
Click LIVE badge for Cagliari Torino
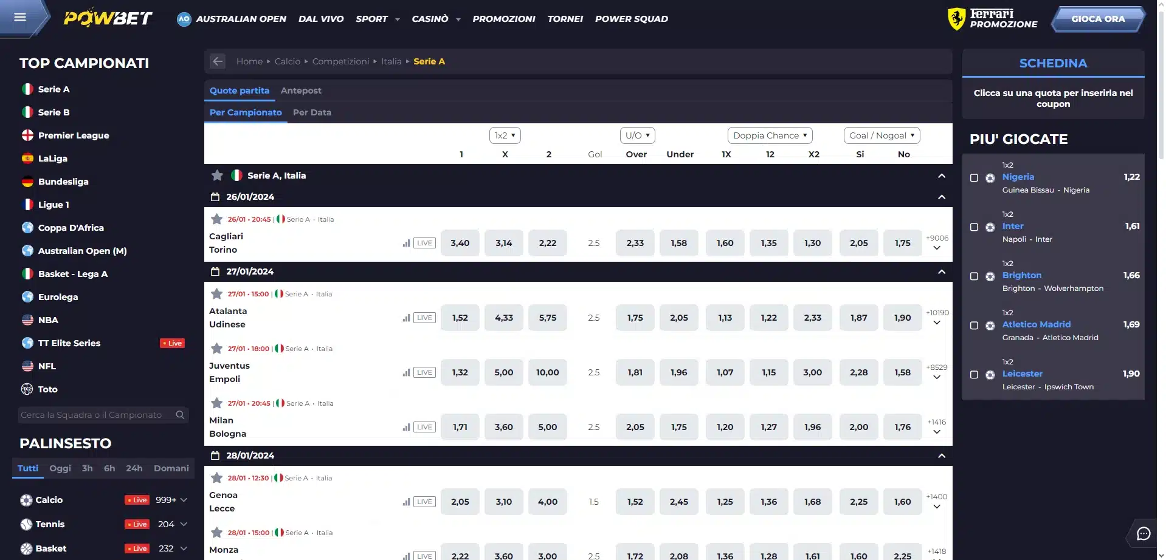click(x=424, y=243)
